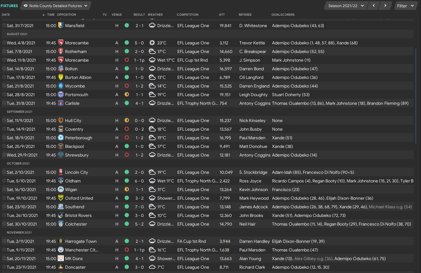Click the Doncaster club badge
Screen dimensions: 421x273
(61, 267)
